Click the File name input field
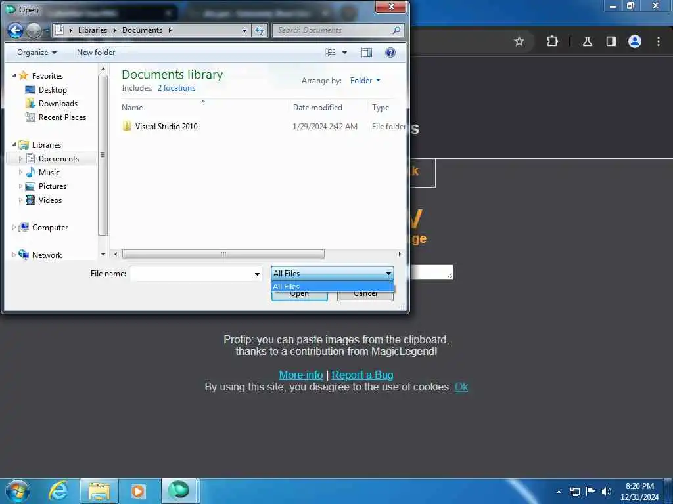Screen dimensions: 673x504 (191, 274)
